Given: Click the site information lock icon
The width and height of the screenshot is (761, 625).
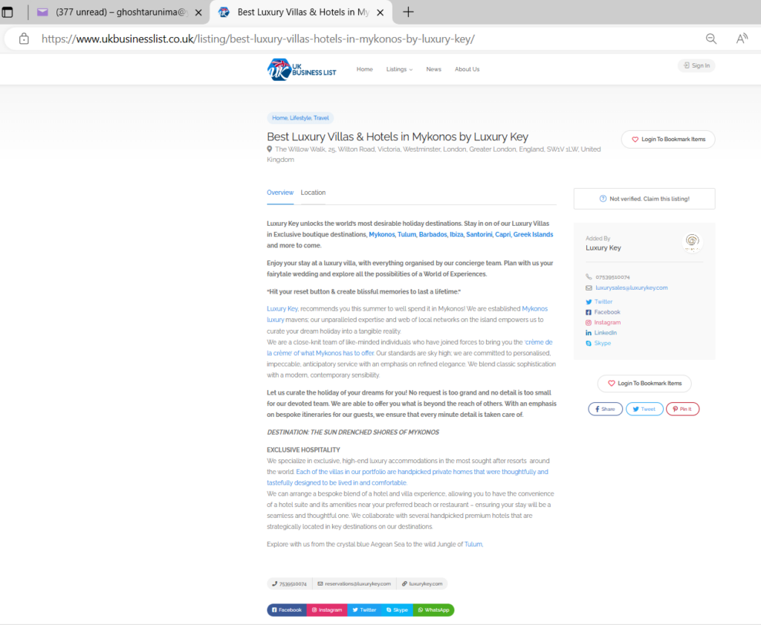Looking at the screenshot, I should point(24,39).
